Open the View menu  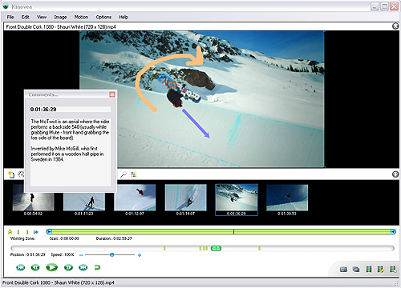click(x=42, y=17)
